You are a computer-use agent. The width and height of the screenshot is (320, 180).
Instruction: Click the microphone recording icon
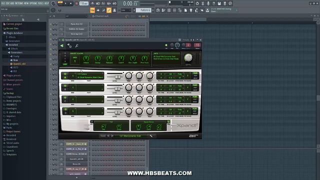pos(208,3)
